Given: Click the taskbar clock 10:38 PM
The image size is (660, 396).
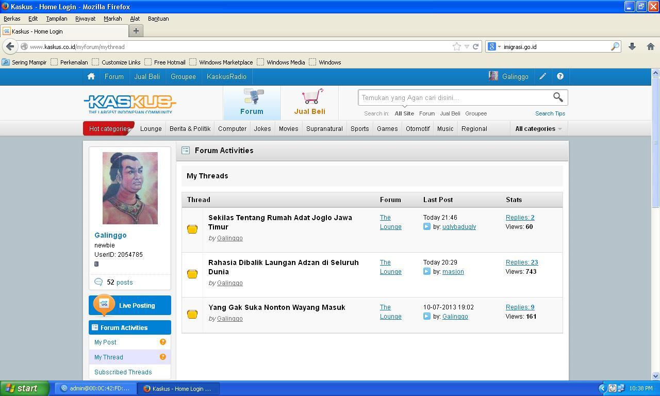Looking at the screenshot, I should pos(641,388).
